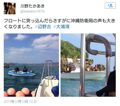Click the ODB sign on the white boat

coord(73,69)
